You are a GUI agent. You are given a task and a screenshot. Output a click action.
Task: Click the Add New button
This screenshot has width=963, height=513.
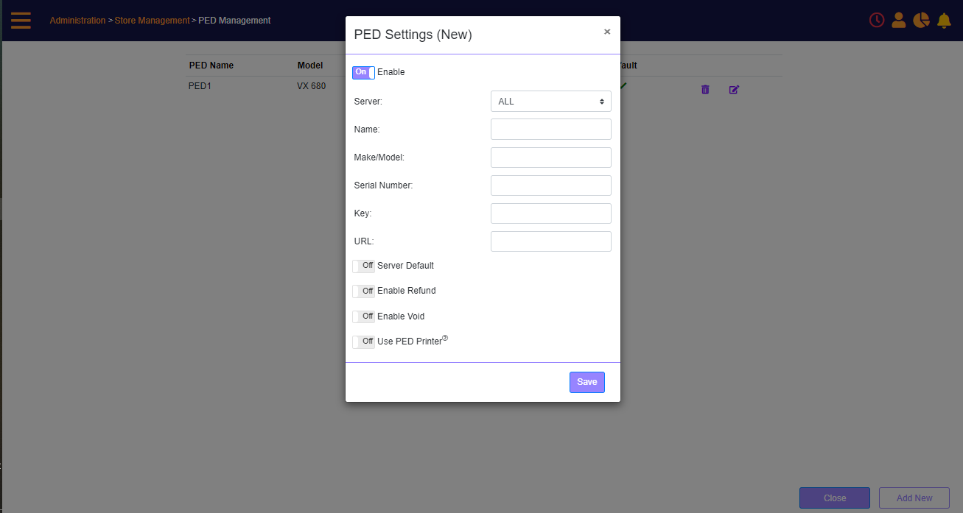pyautogui.click(x=914, y=498)
